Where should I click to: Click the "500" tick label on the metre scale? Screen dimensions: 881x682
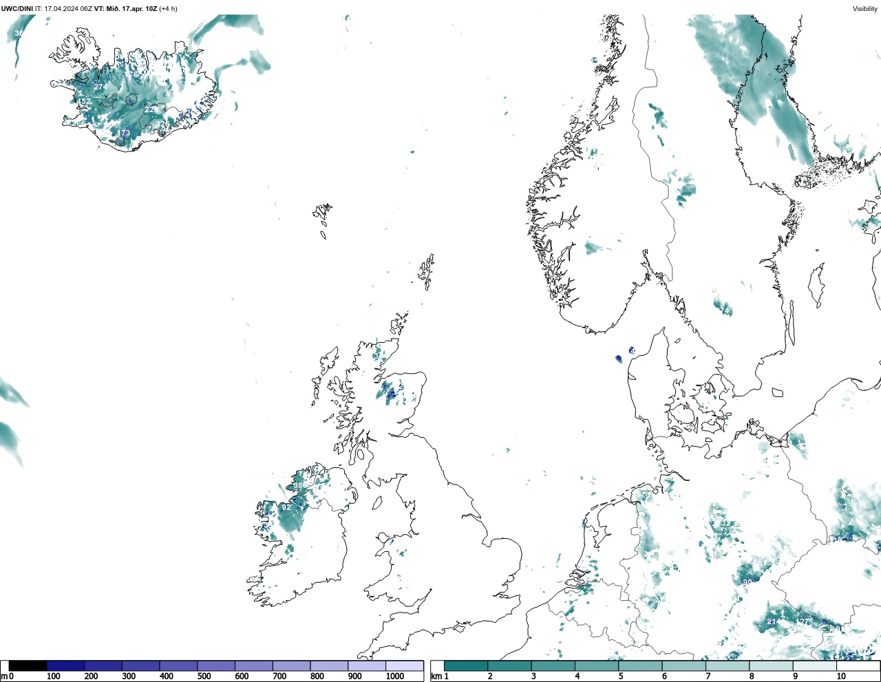pyautogui.click(x=204, y=676)
